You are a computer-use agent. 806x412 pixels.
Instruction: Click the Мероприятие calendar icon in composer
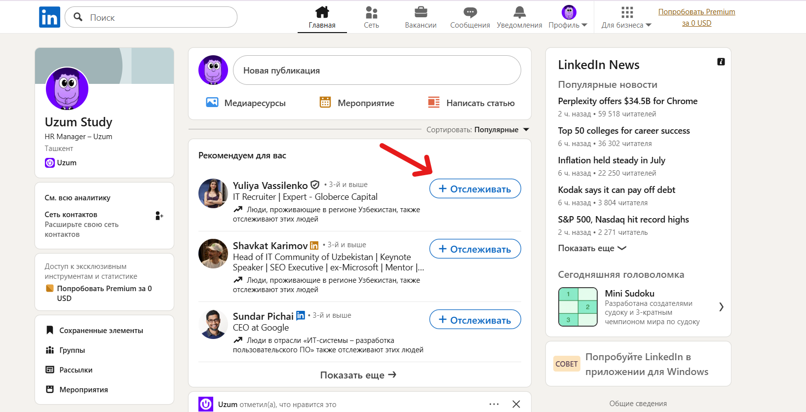(x=325, y=103)
